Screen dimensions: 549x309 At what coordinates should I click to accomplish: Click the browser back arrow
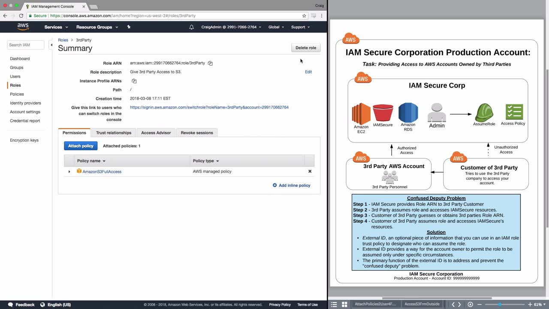click(x=5, y=15)
